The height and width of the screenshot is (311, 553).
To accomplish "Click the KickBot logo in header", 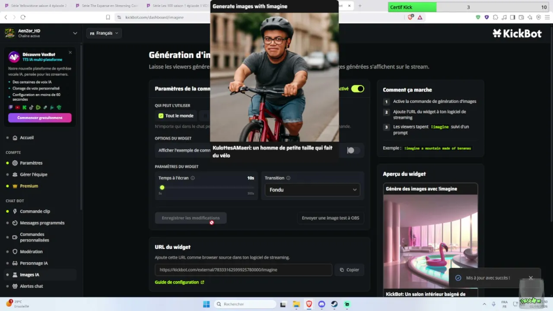I will 517,33.
